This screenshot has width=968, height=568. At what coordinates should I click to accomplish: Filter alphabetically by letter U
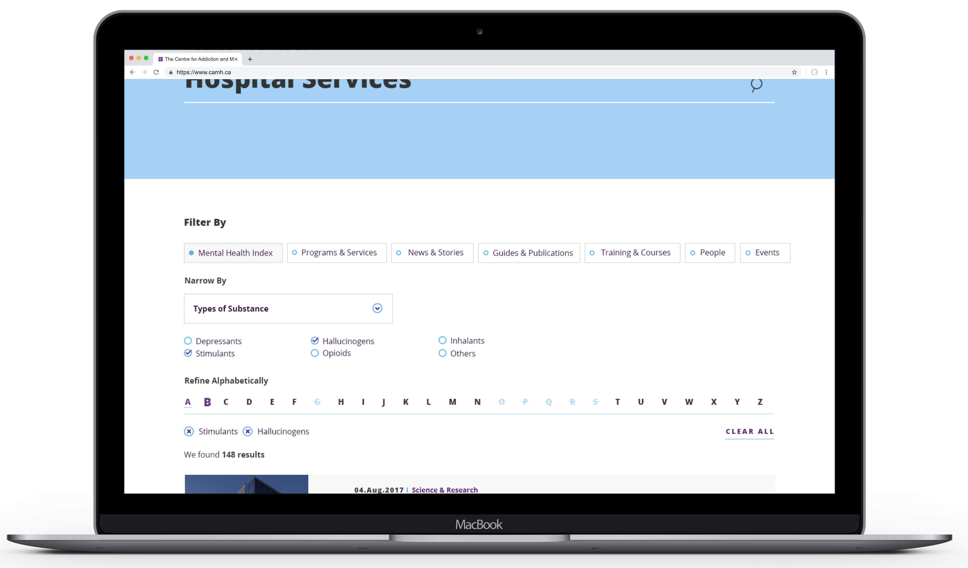641,402
